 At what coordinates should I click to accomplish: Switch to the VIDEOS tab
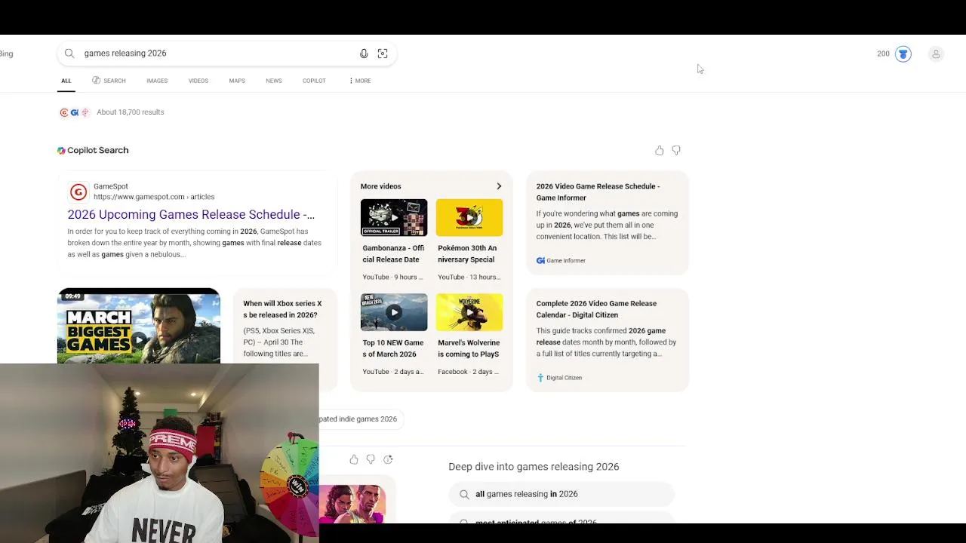coord(198,81)
